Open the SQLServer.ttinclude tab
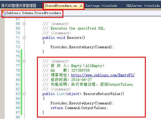 (143, 6)
